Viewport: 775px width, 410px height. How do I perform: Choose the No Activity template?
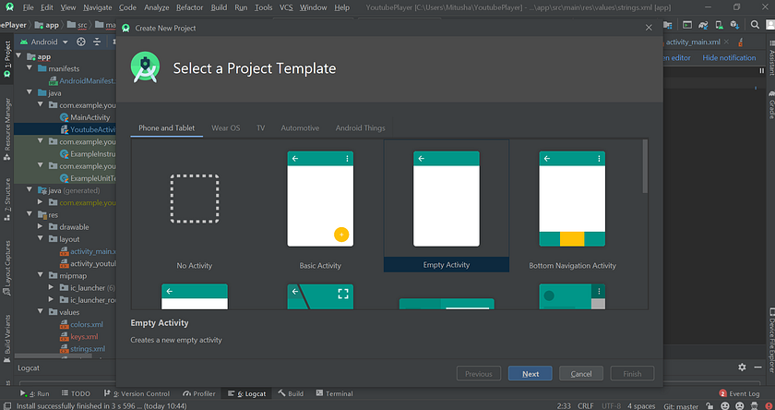tap(195, 206)
